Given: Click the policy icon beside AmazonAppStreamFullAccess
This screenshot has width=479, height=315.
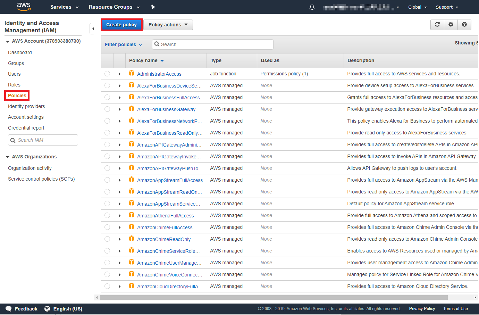Looking at the screenshot, I should point(132,180).
